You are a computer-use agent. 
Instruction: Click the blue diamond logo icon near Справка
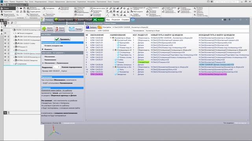(133, 20)
